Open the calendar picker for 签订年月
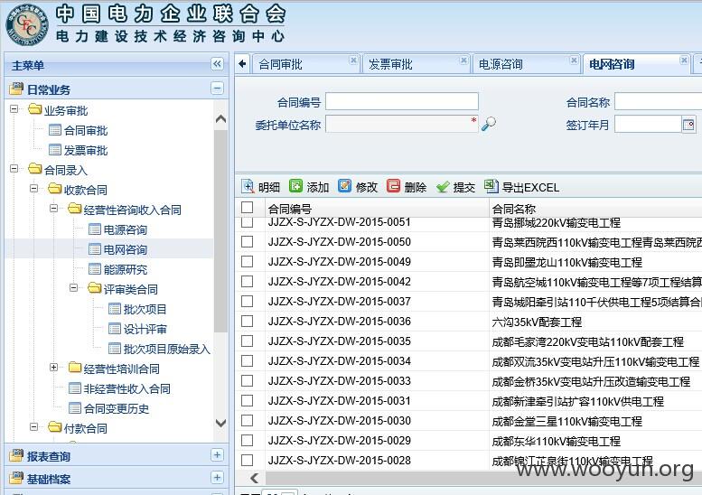The image size is (702, 495). click(x=688, y=124)
